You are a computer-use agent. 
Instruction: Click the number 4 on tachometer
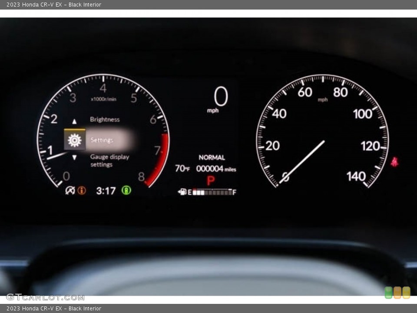[x=103, y=88]
